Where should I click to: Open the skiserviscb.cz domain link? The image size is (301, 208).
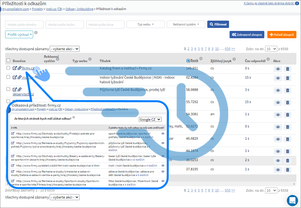23,94
